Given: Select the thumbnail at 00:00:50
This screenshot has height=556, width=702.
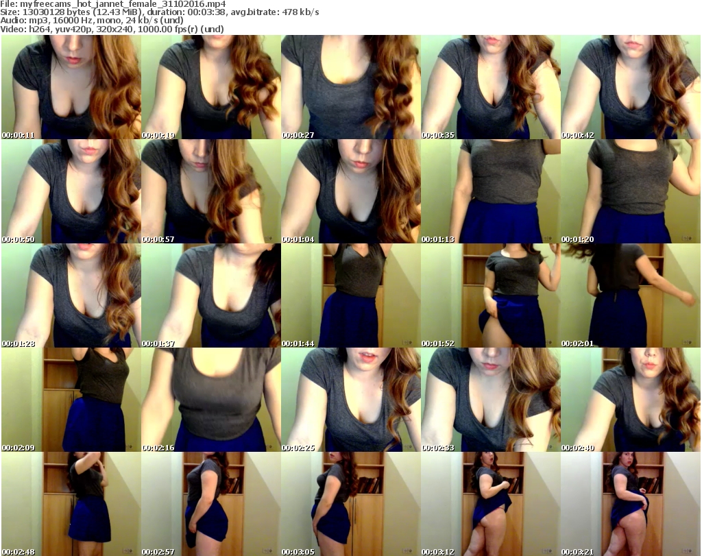Looking at the screenshot, I should (x=71, y=191).
